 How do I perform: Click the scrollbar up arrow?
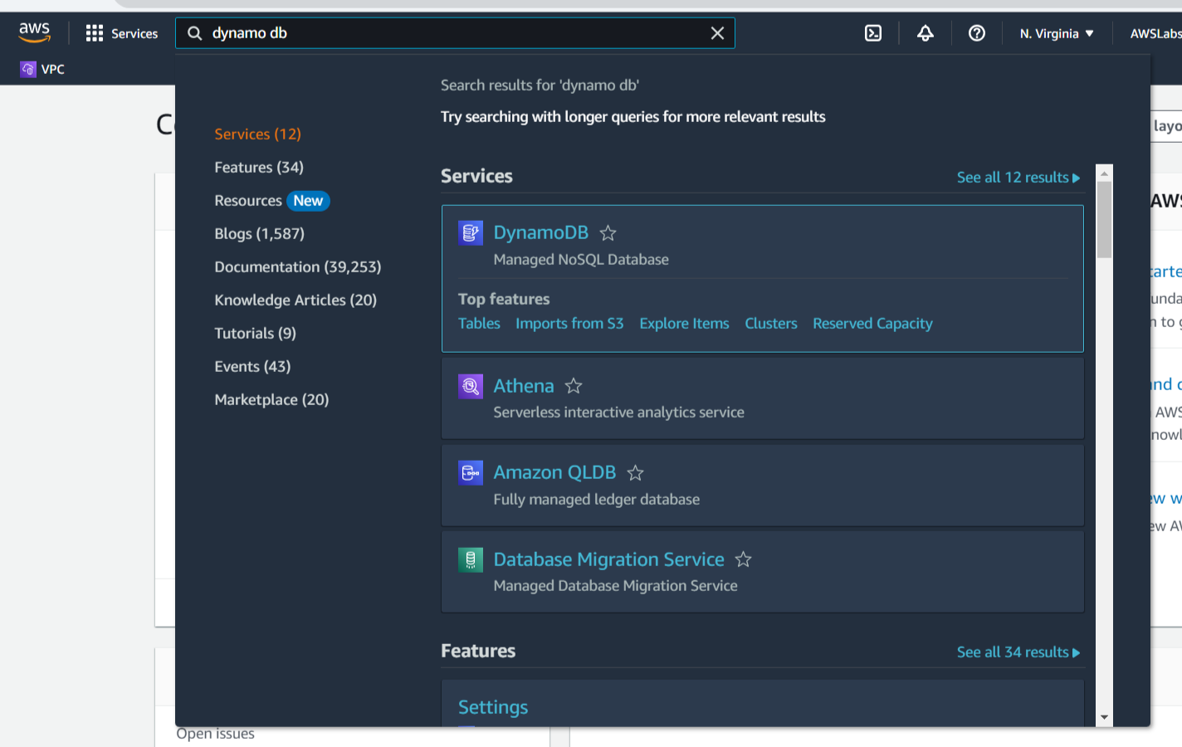point(1104,173)
